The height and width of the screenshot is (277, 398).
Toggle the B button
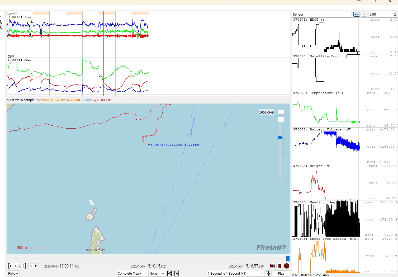[x=36, y=266]
